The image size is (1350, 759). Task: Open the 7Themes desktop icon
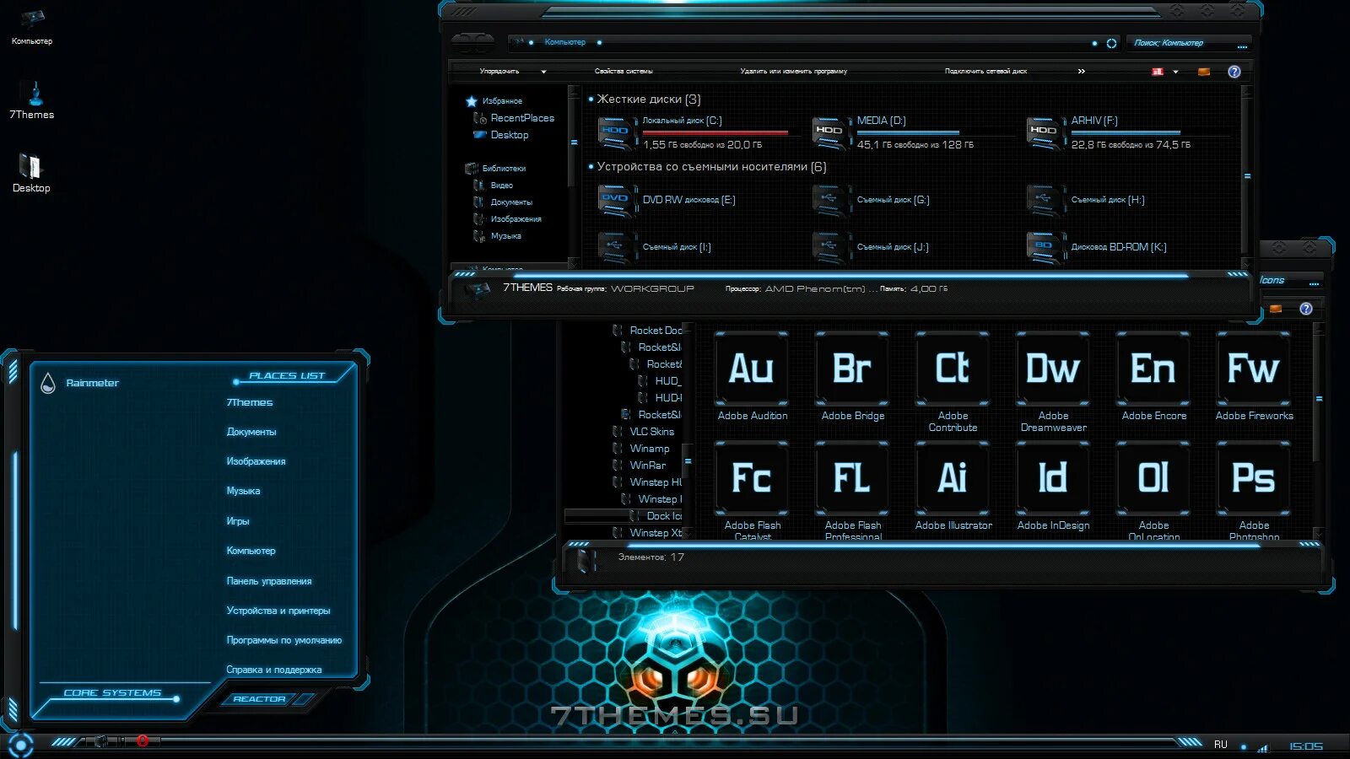pos(32,100)
